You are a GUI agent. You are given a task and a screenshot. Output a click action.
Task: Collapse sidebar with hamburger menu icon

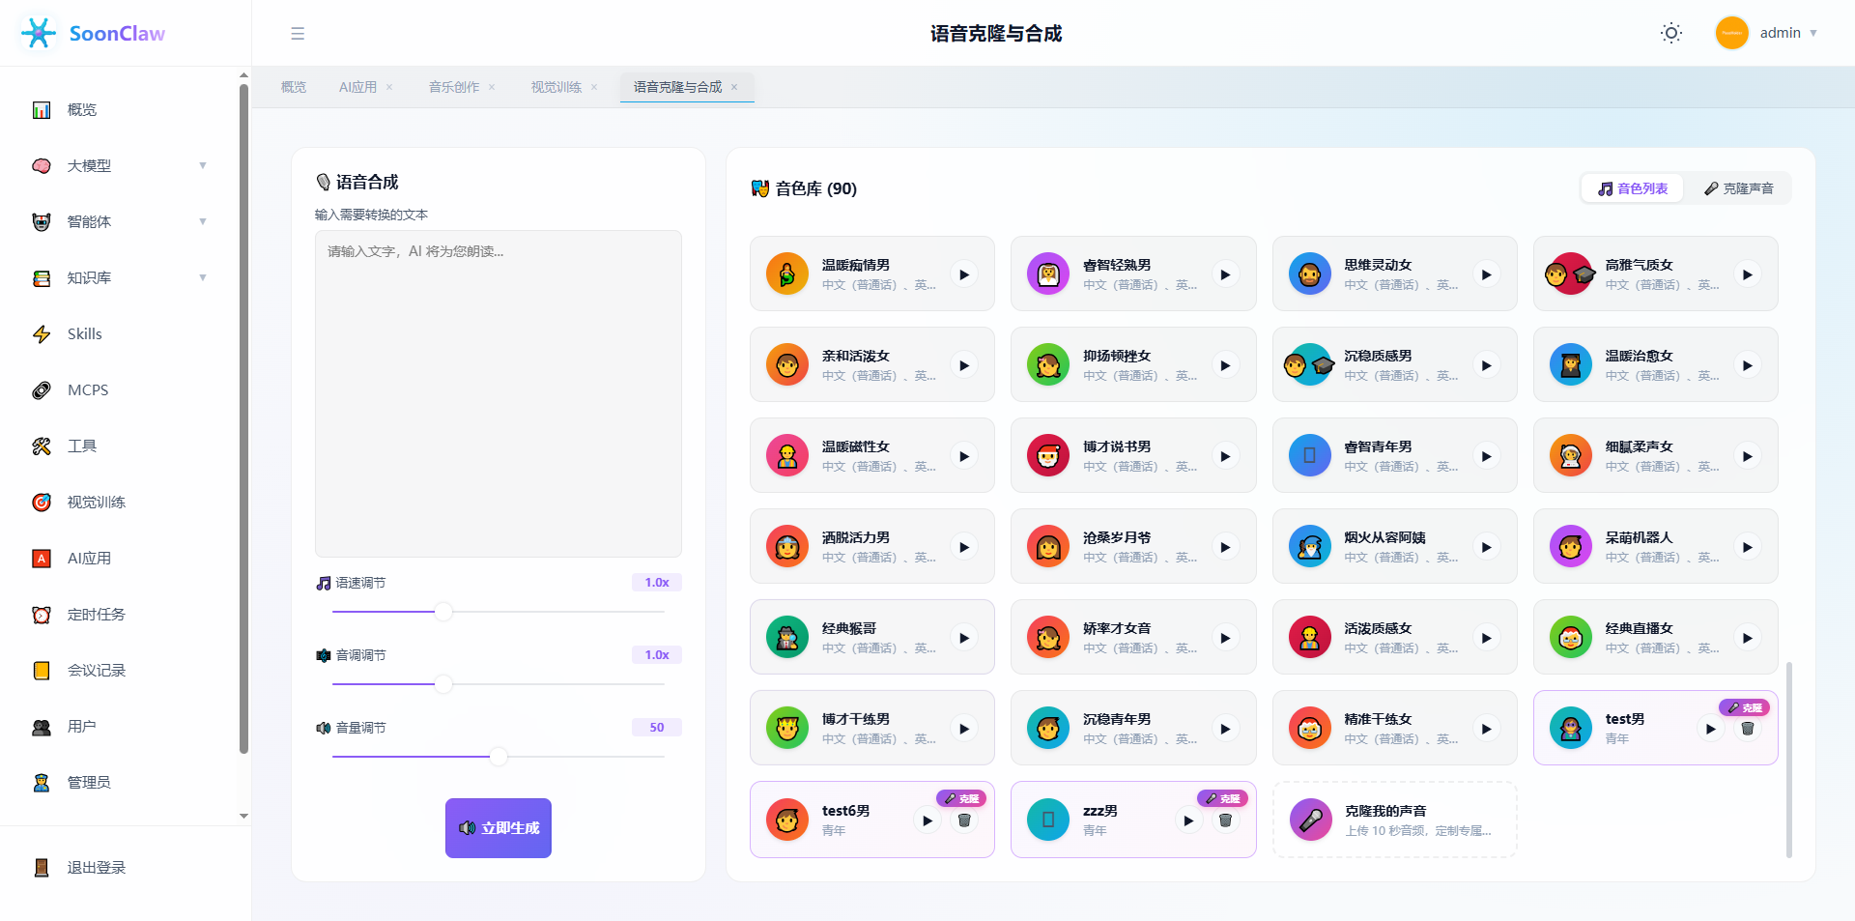coord(298,34)
